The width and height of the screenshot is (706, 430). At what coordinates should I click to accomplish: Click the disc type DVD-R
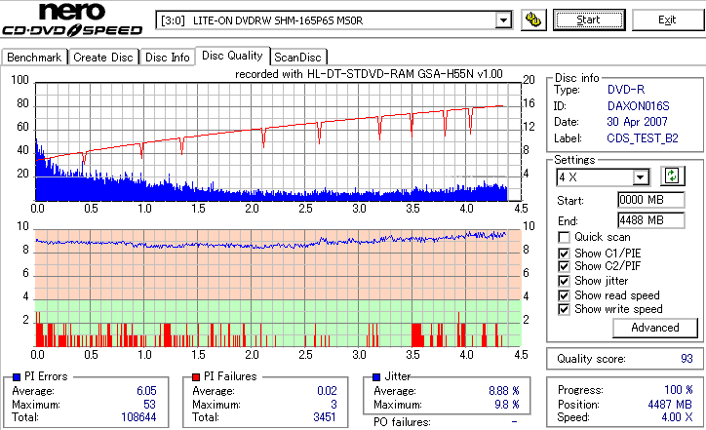tap(626, 90)
